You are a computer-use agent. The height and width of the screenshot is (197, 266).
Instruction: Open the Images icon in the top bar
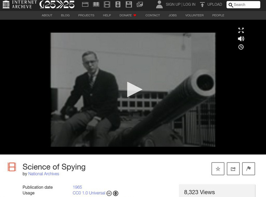pyautogui.click(x=140, y=4)
